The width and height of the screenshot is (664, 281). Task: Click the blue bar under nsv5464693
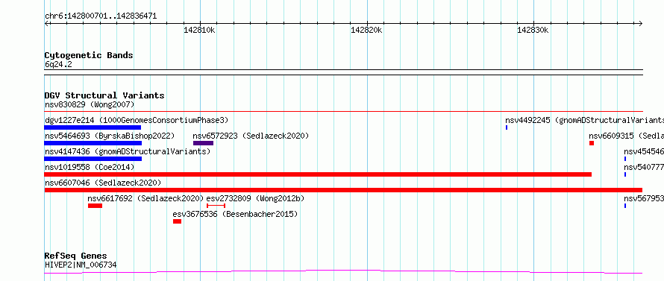coord(93,143)
